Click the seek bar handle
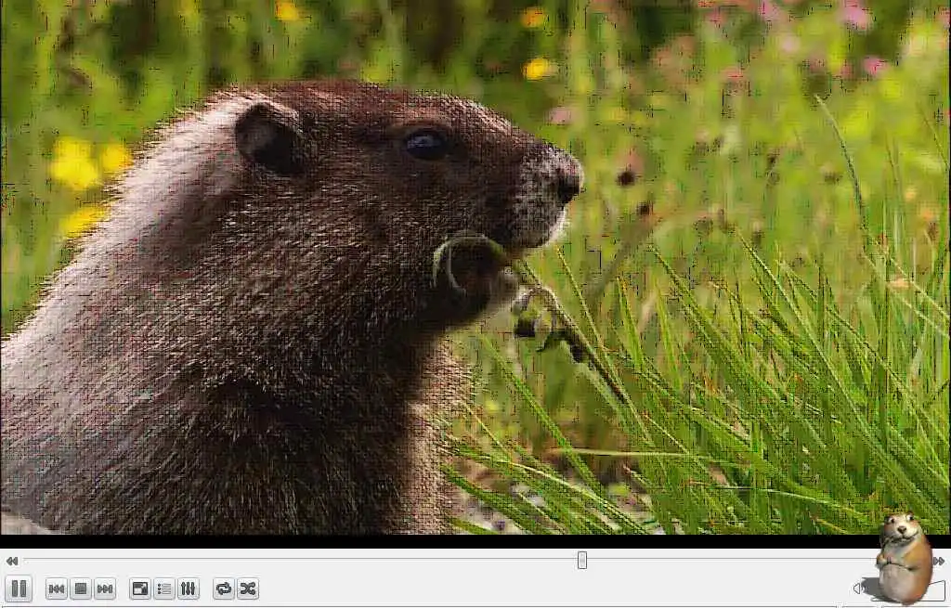 pyautogui.click(x=582, y=560)
